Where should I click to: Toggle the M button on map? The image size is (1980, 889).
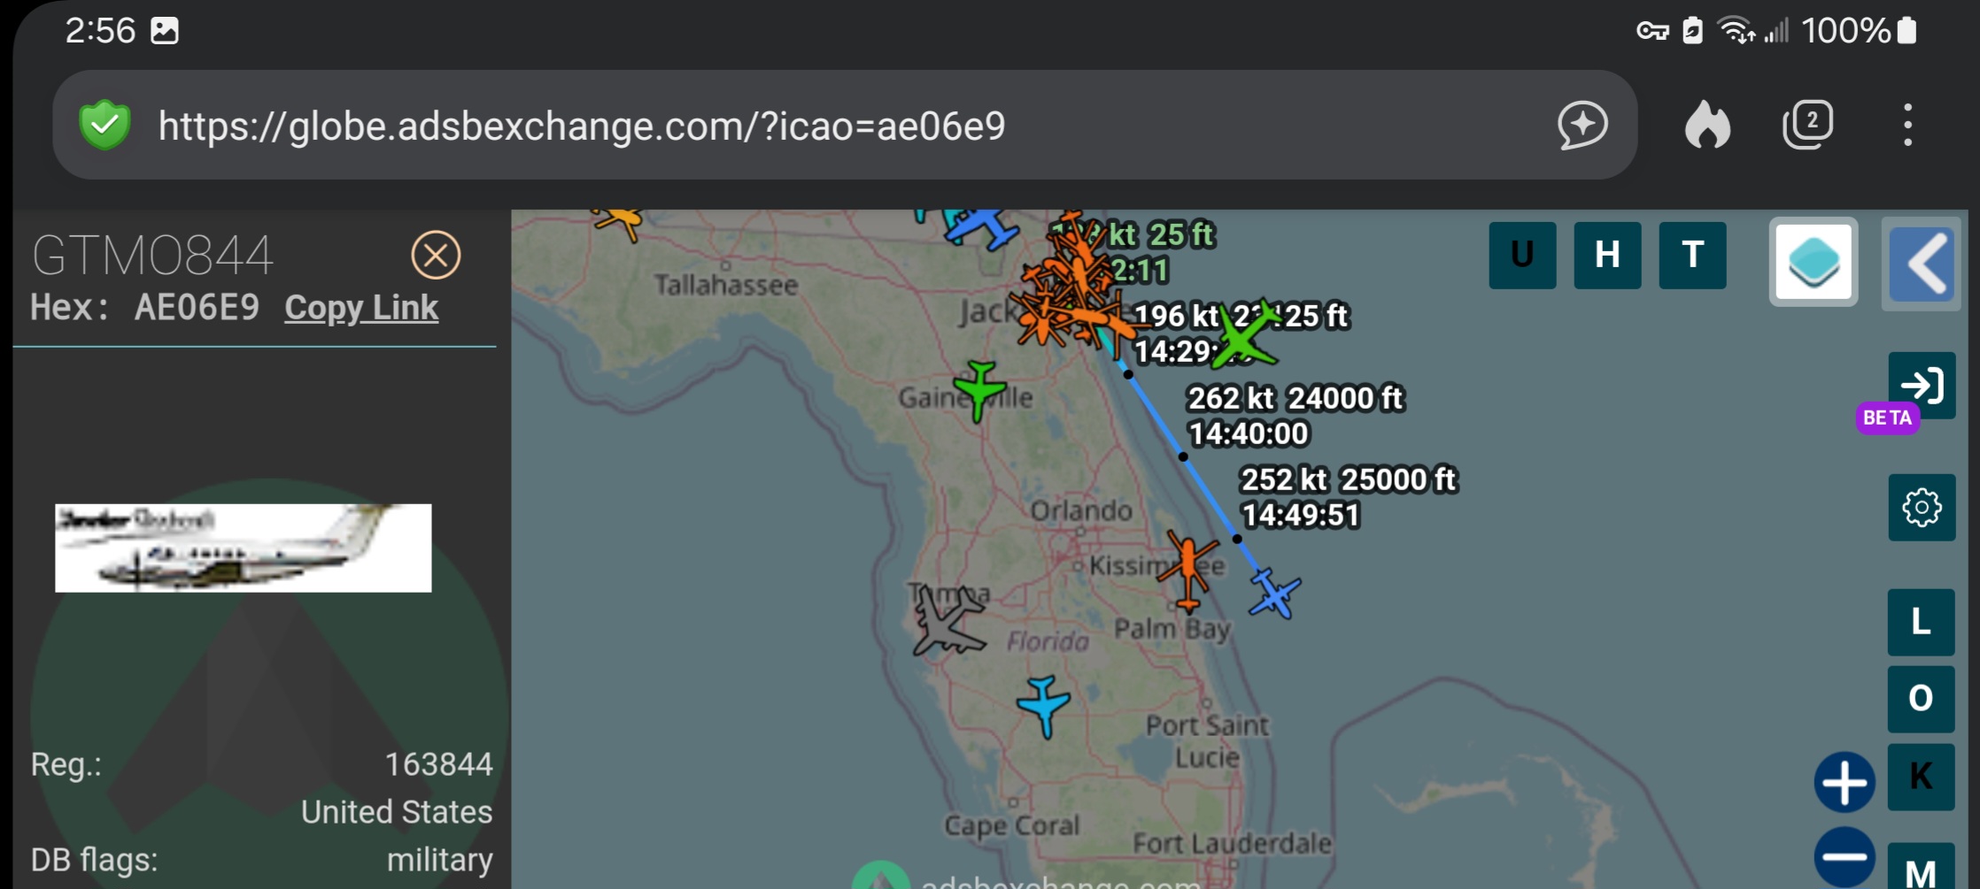coord(1921,867)
